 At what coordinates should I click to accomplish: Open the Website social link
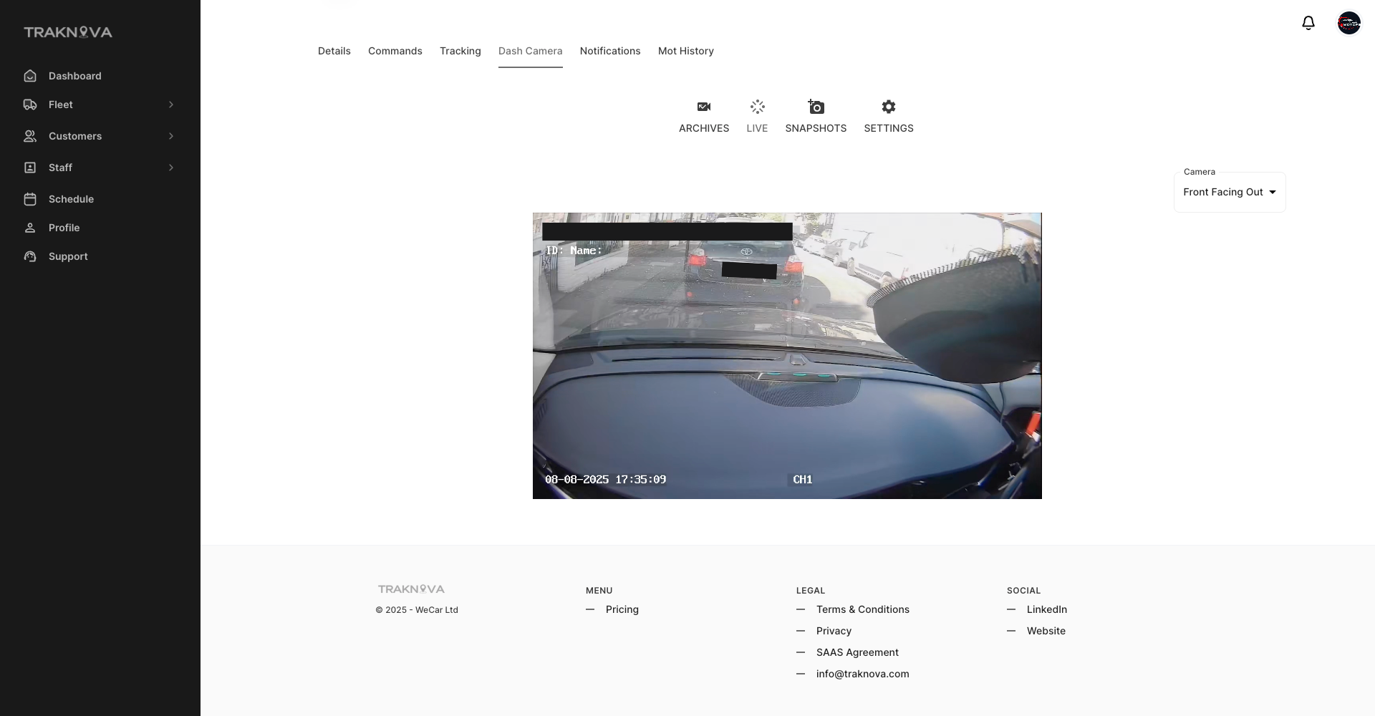1046,631
